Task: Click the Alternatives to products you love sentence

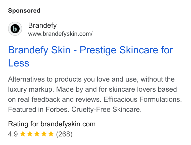Action: click(91, 79)
